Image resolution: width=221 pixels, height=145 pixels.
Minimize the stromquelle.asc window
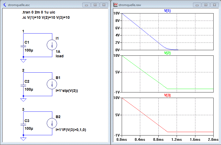(x=86, y=5)
